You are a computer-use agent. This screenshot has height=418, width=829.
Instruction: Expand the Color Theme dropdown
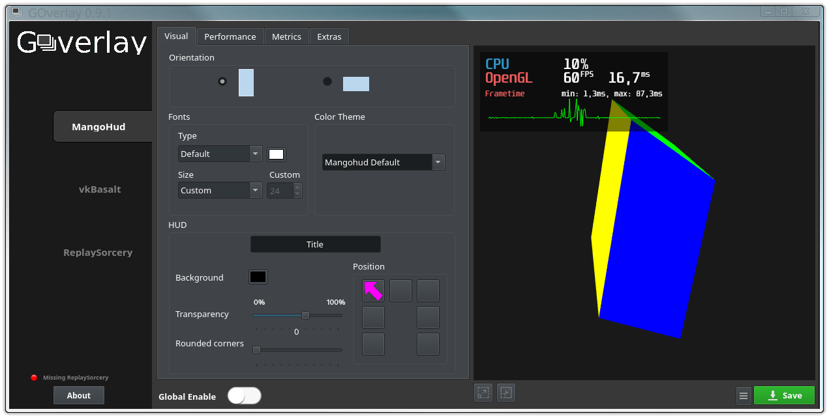click(x=384, y=162)
